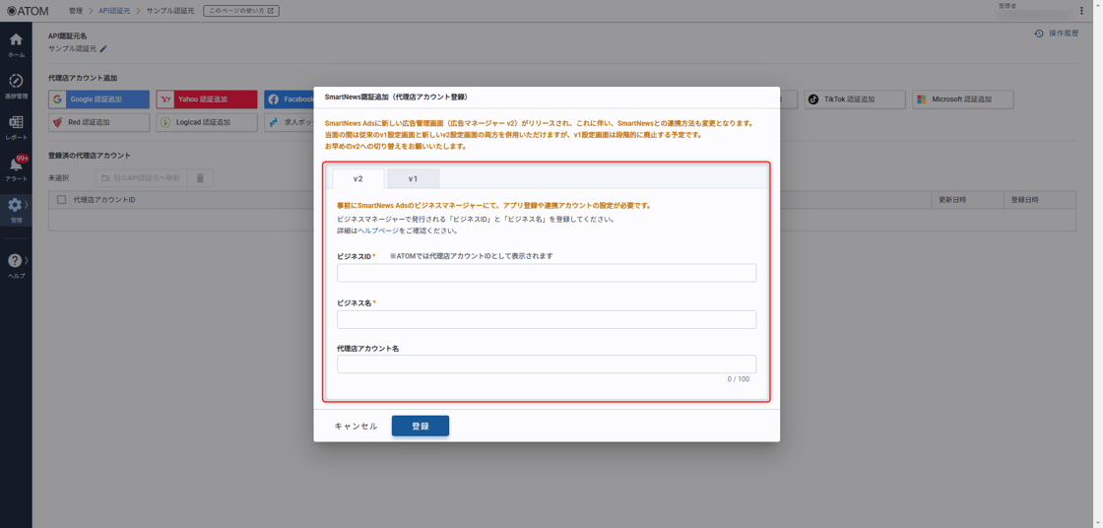Open the API認証元 breadcrumb link
The height and width of the screenshot is (528, 1103).
coord(114,11)
